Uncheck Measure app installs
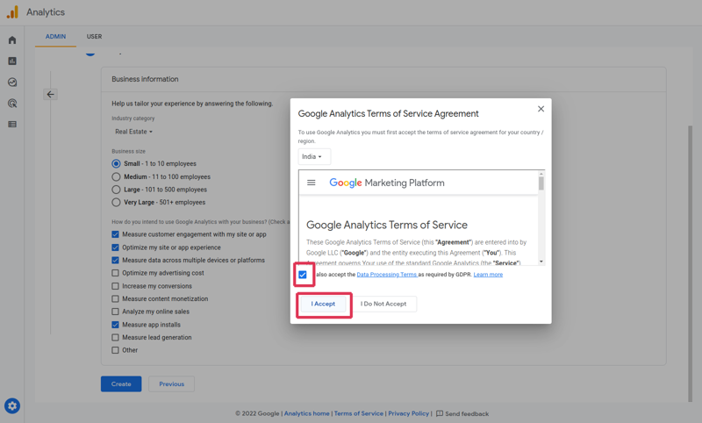Screen dimensions: 702x423 (x=115, y=325)
